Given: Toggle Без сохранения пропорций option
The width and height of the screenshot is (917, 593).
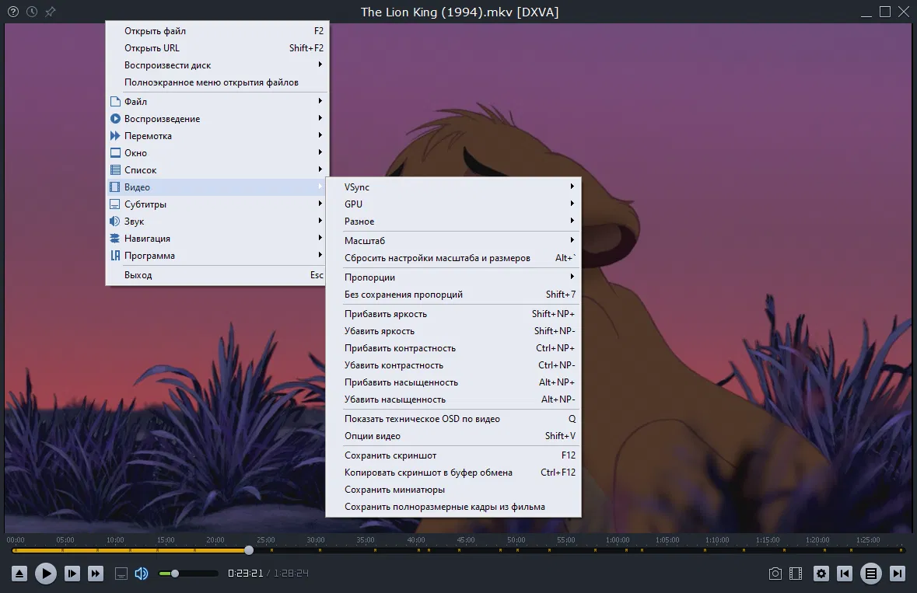Looking at the screenshot, I should 453,295.
